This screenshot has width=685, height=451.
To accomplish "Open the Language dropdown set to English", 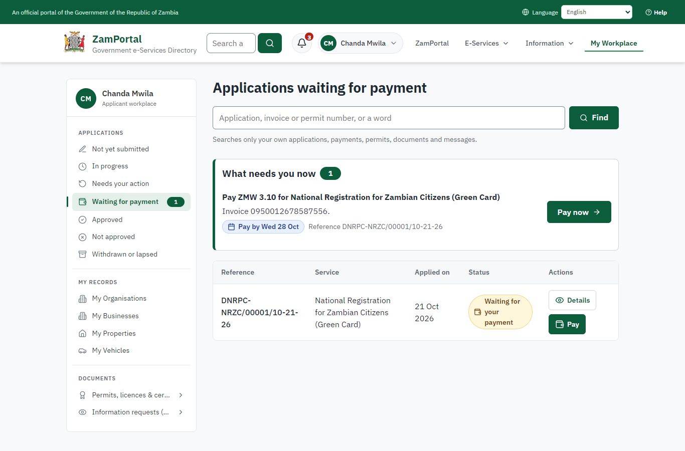I will click(597, 12).
